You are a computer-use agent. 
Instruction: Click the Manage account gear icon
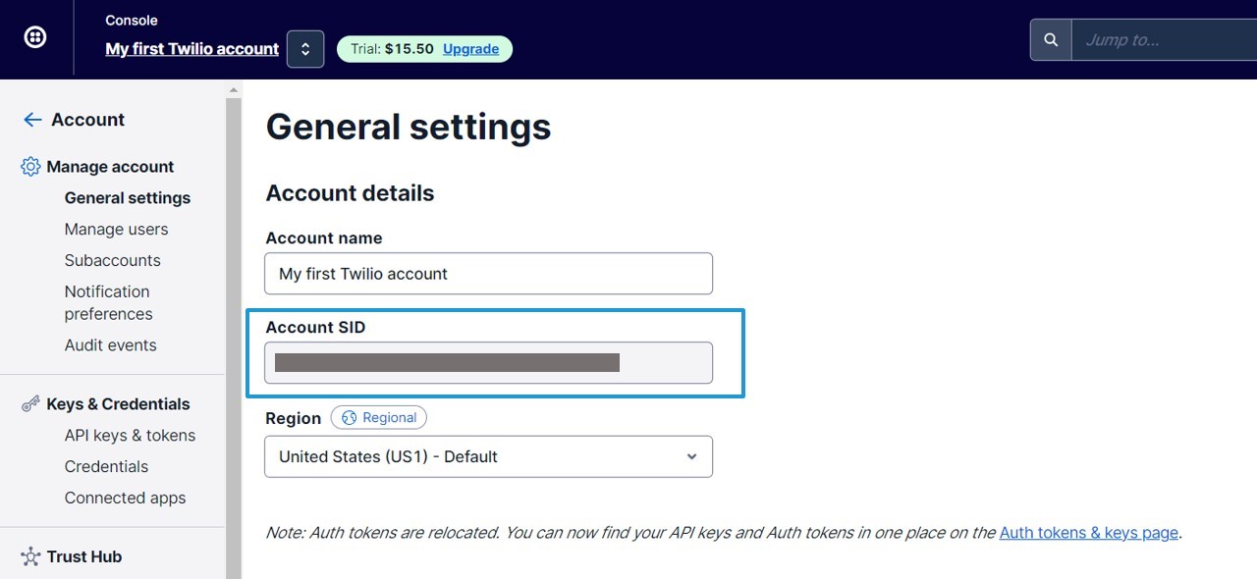(30, 167)
